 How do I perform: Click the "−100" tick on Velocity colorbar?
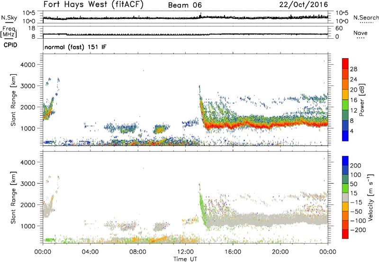point(358,221)
